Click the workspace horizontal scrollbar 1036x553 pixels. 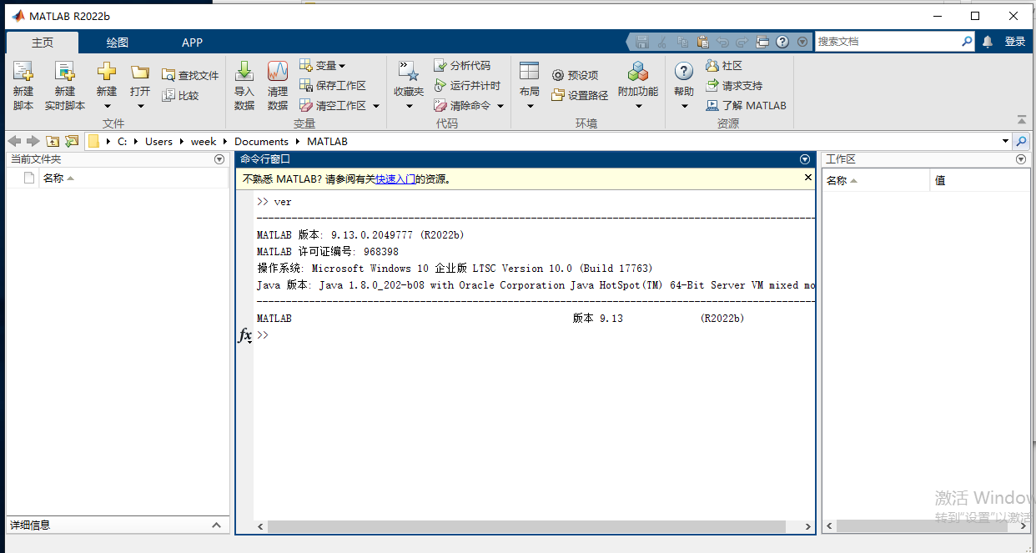point(921,526)
